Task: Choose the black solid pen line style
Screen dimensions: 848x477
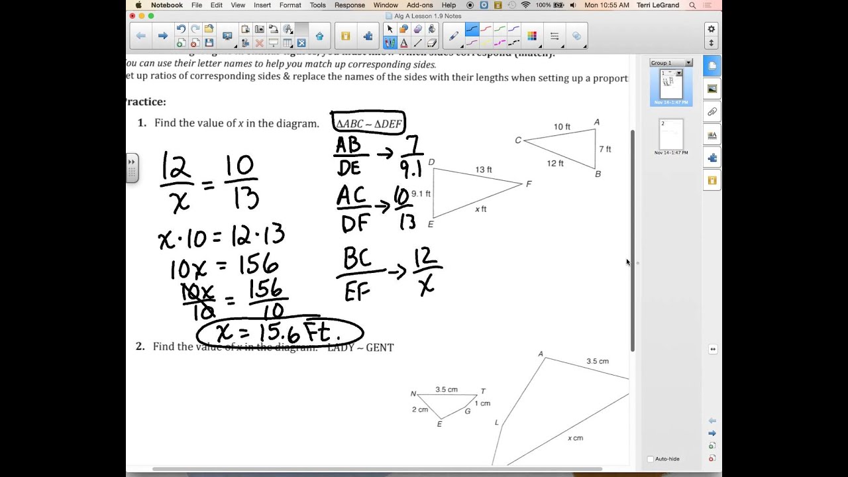Action: click(472, 29)
